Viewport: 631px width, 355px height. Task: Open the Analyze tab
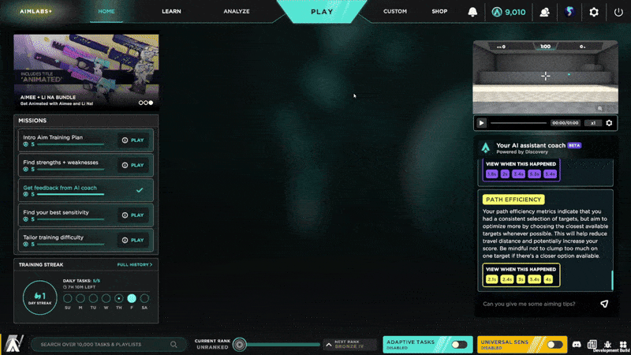(x=237, y=11)
